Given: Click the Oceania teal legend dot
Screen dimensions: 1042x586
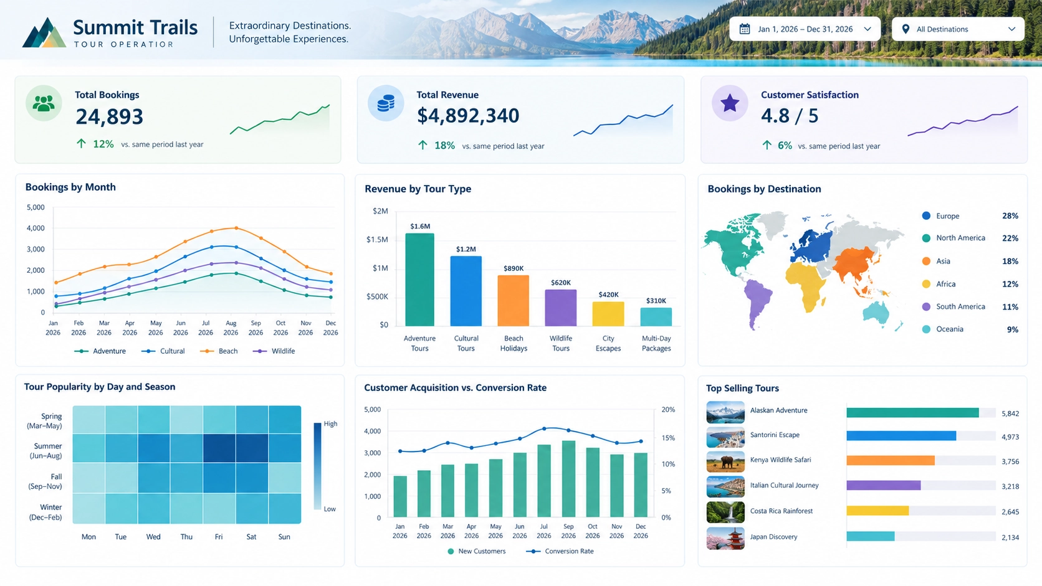Looking at the screenshot, I should (926, 329).
